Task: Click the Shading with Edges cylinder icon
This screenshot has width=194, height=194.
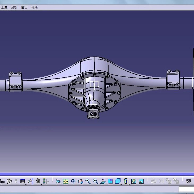Action: coord(126,181)
